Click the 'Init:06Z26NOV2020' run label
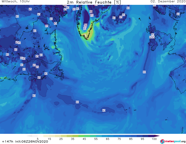Viewport: 186px width, 144px height. pos(31,141)
